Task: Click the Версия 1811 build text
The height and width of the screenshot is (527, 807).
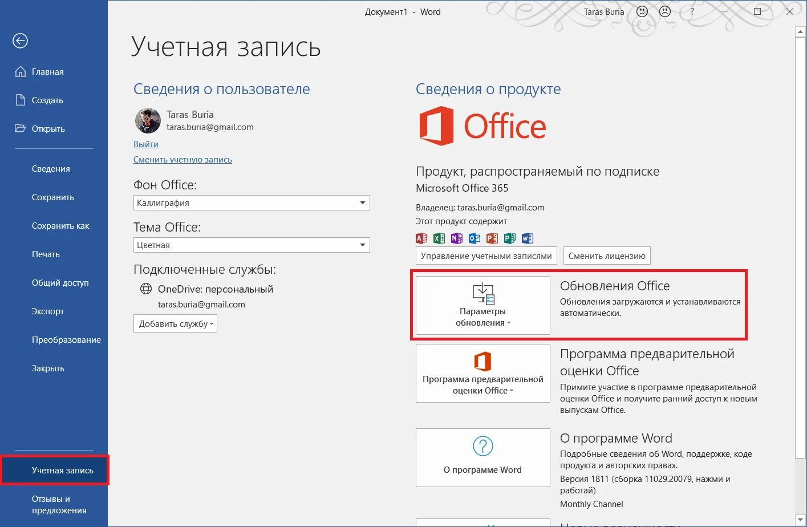Action: coord(645,485)
